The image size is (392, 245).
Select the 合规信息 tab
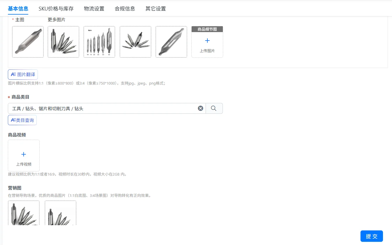pos(125,9)
